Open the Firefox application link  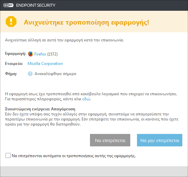(40, 54)
